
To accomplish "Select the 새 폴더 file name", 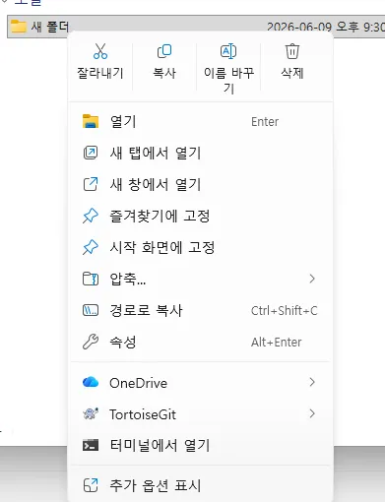I will pos(50,27).
